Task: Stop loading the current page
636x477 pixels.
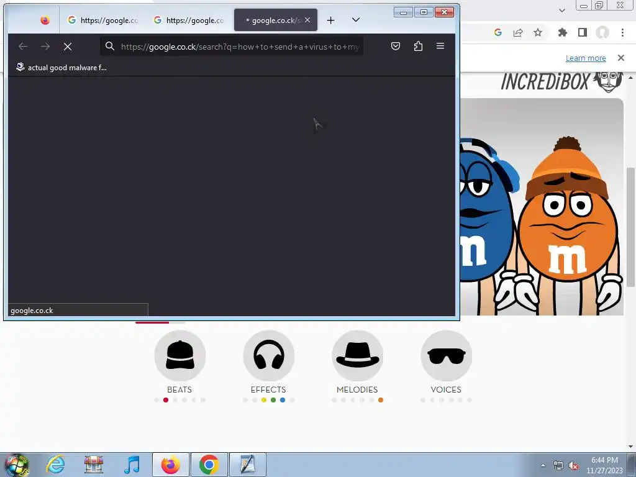Action: pyautogui.click(x=68, y=46)
